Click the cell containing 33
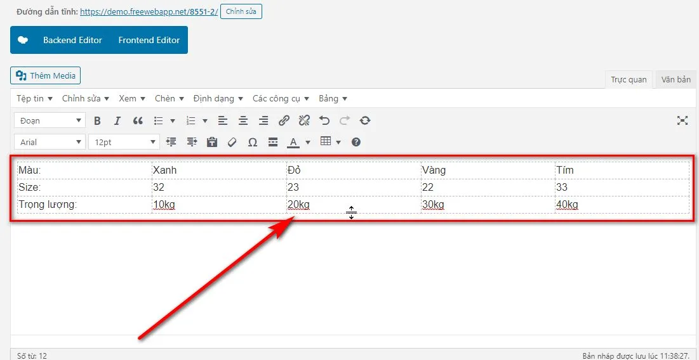Image resolution: width=699 pixels, height=360 pixels. click(622, 188)
